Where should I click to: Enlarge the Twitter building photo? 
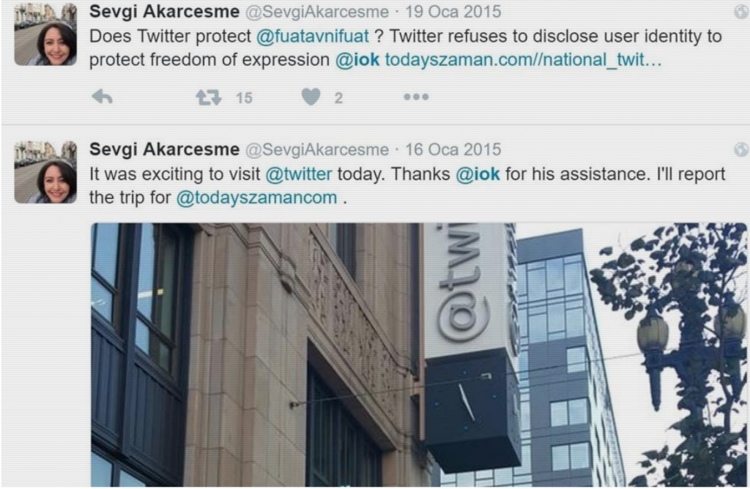(419, 355)
